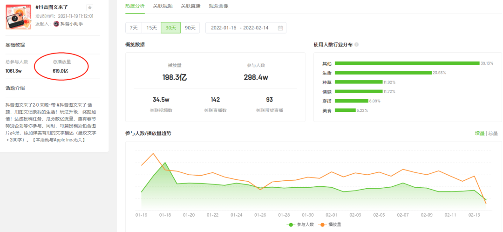
Task: Click 02-07 label on chart axis
Action: pyautogui.click(x=402, y=215)
